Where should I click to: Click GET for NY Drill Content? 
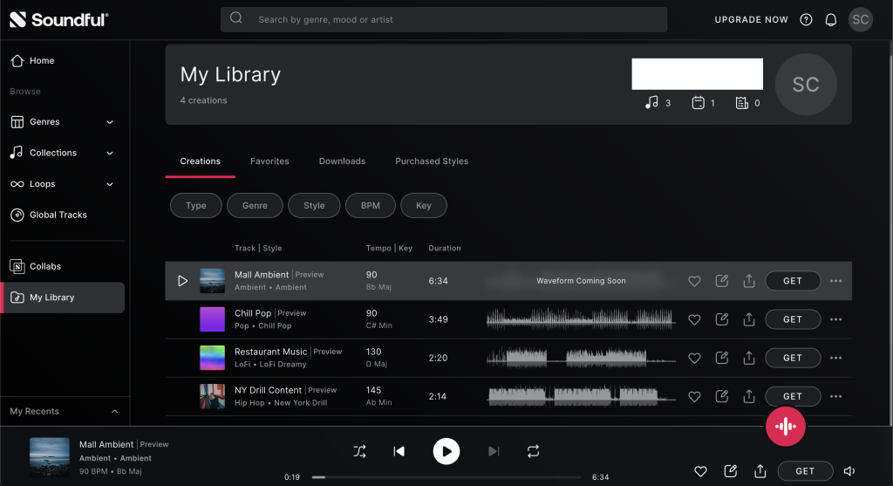pyautogui.click(x=793, y=396)
